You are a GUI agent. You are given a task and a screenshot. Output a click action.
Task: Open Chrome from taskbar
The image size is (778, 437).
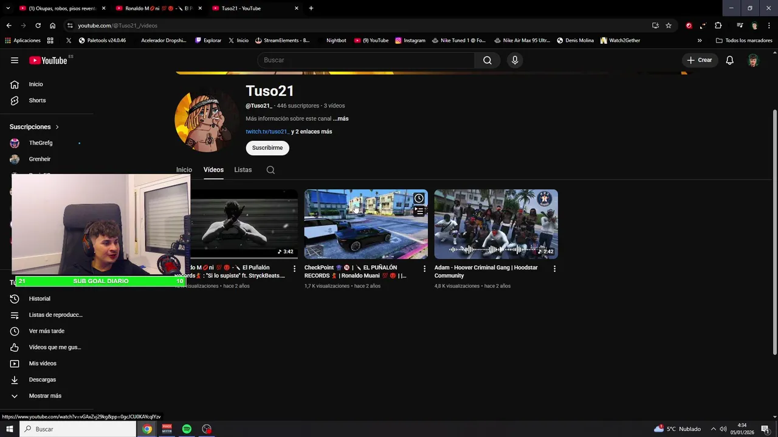coord(147,429)
